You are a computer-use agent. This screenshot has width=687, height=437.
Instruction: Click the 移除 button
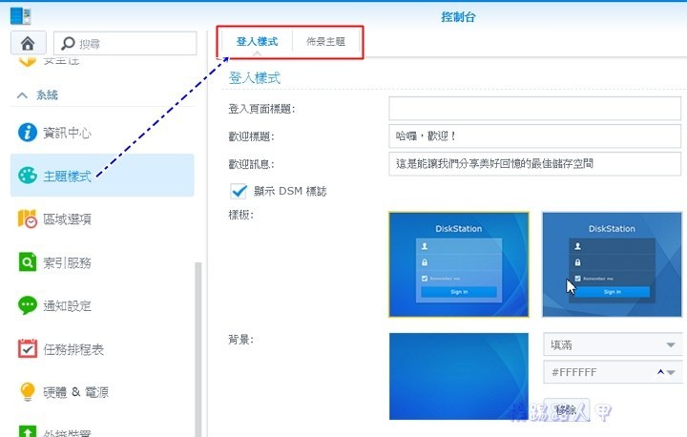pyautogui.click(x=566, y=410)
